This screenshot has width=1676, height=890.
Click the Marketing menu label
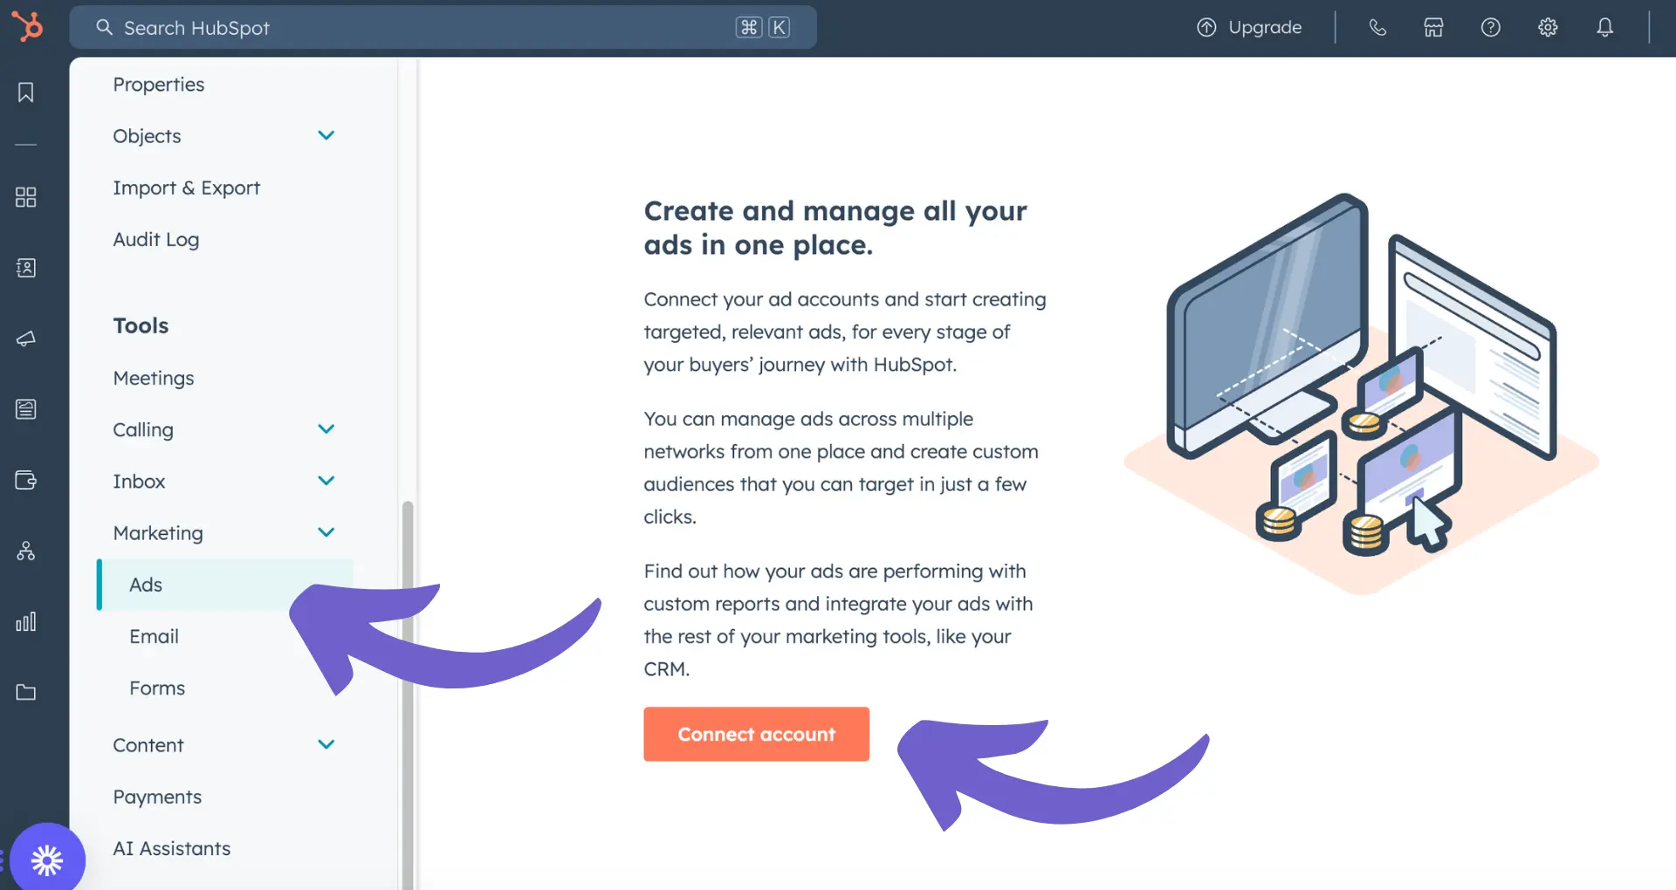158,532
